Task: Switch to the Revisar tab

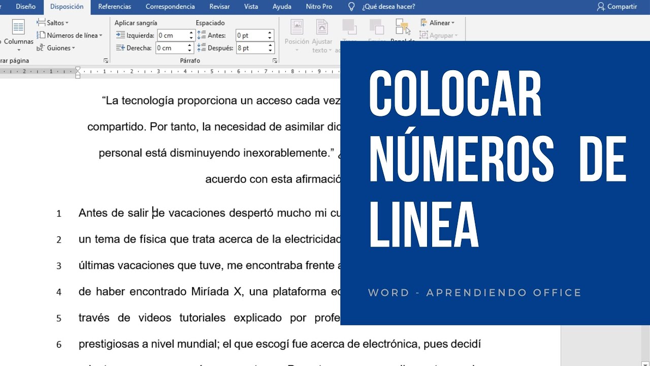Action: coord(219,7)
